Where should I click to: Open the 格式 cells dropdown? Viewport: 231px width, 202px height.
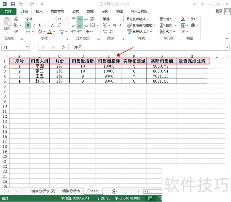coord(167,32)
